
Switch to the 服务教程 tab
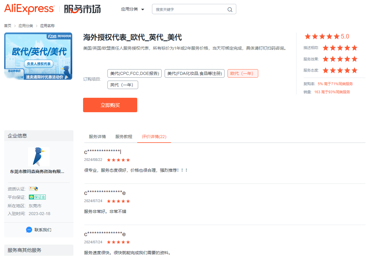coord(124,137)
